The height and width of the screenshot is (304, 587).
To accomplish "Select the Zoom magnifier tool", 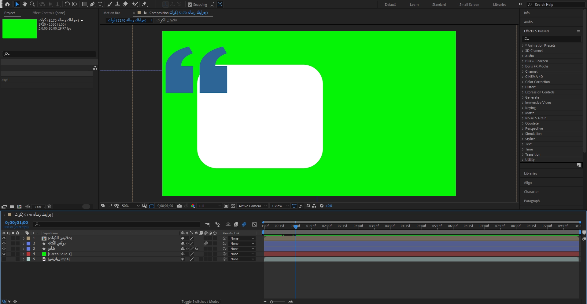I will pyautogui.click(x=32, y=4).
